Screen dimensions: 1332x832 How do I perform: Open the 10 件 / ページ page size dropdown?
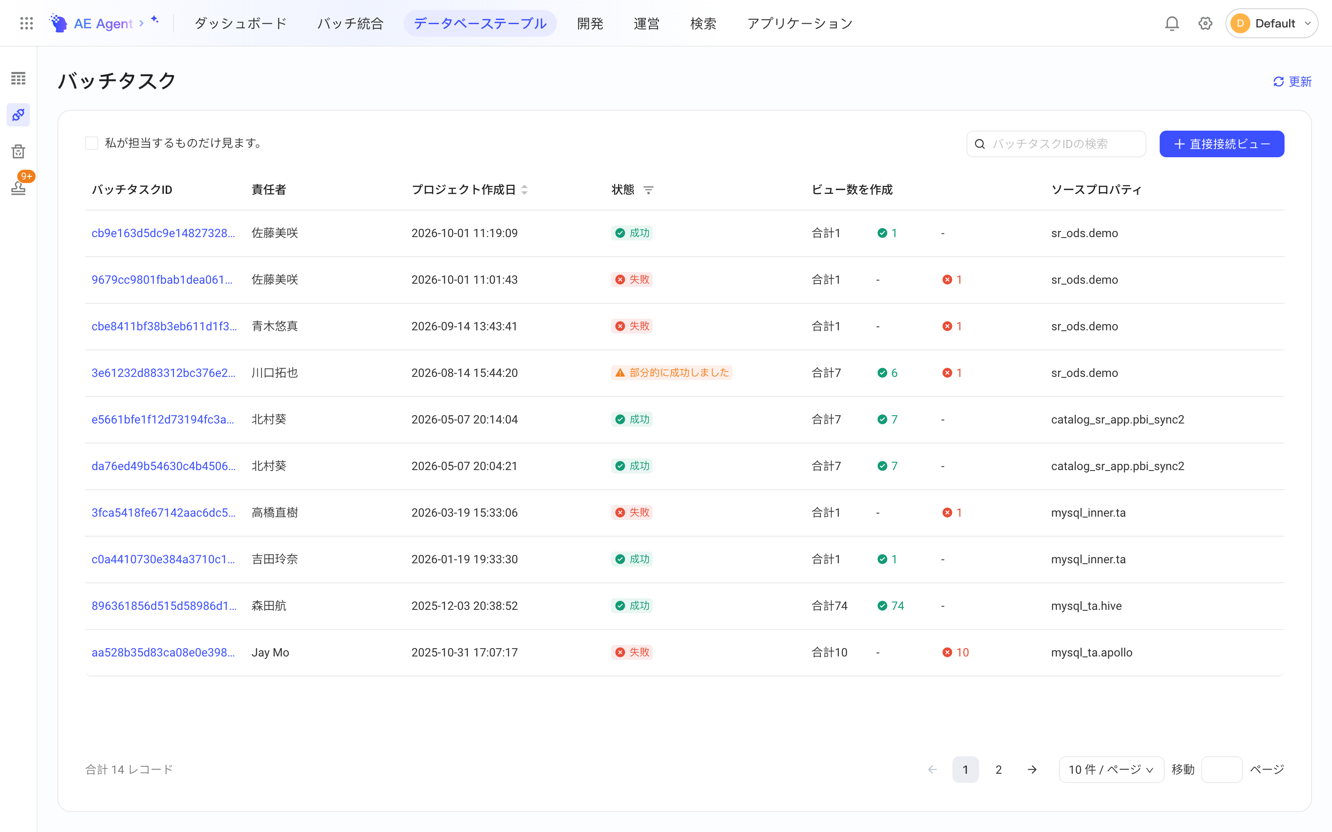[x=1111, y=769]
